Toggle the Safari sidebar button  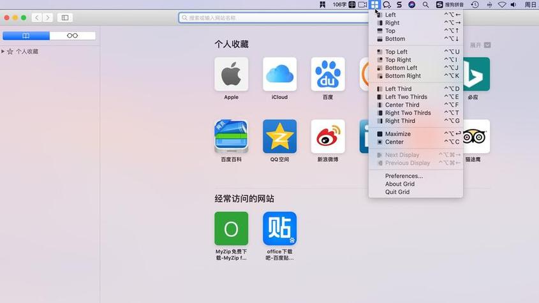65,17
